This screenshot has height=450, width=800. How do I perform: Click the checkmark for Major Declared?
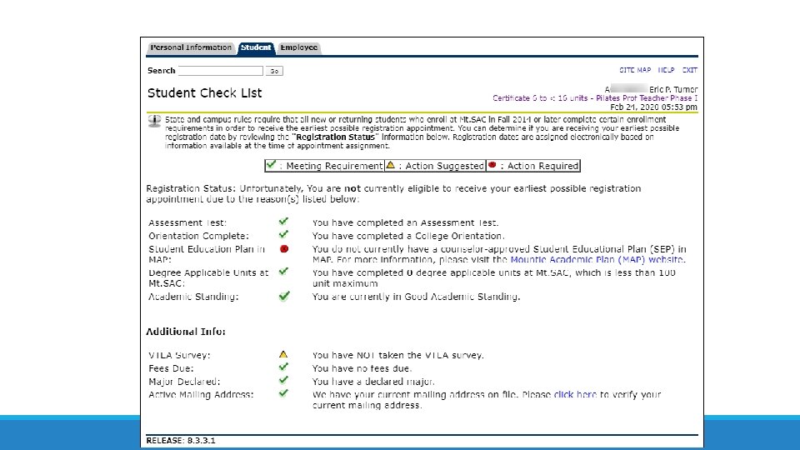point(283,380)
